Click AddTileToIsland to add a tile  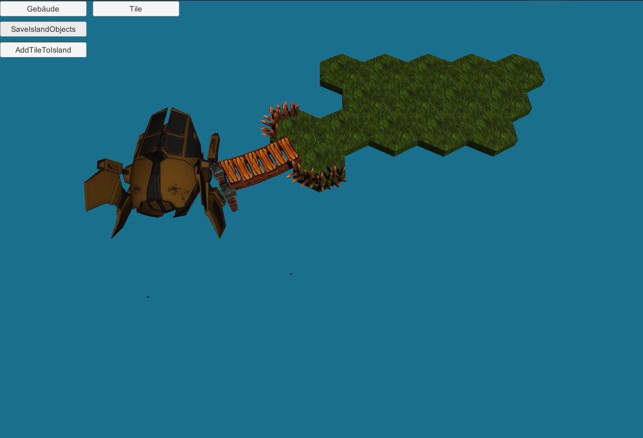pyautogui.click(x=43, y=50)
